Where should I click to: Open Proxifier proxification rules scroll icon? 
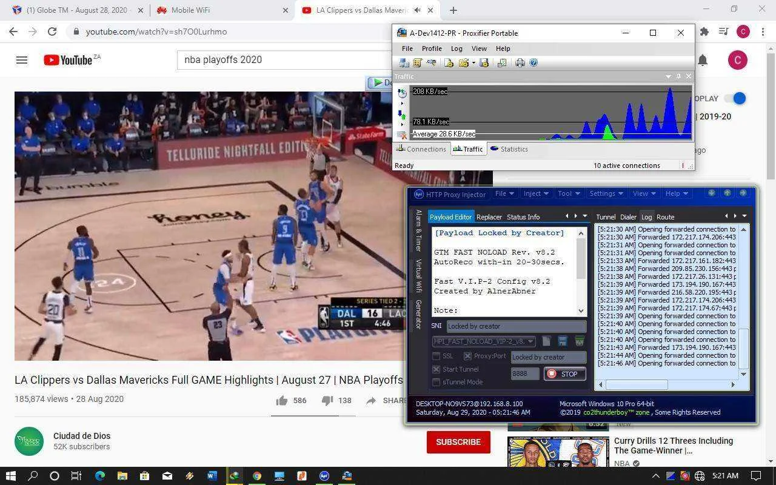tap(417, 62)
